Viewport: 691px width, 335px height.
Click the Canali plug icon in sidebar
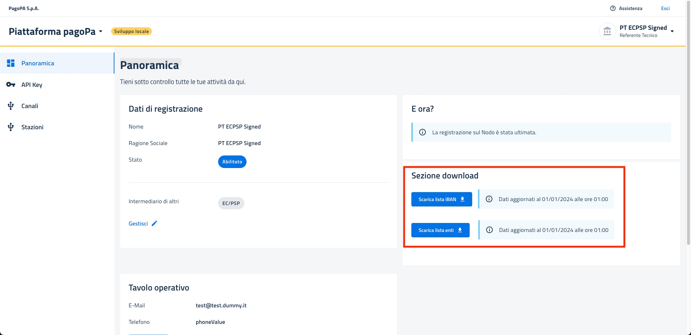click(x=11, y=106)
